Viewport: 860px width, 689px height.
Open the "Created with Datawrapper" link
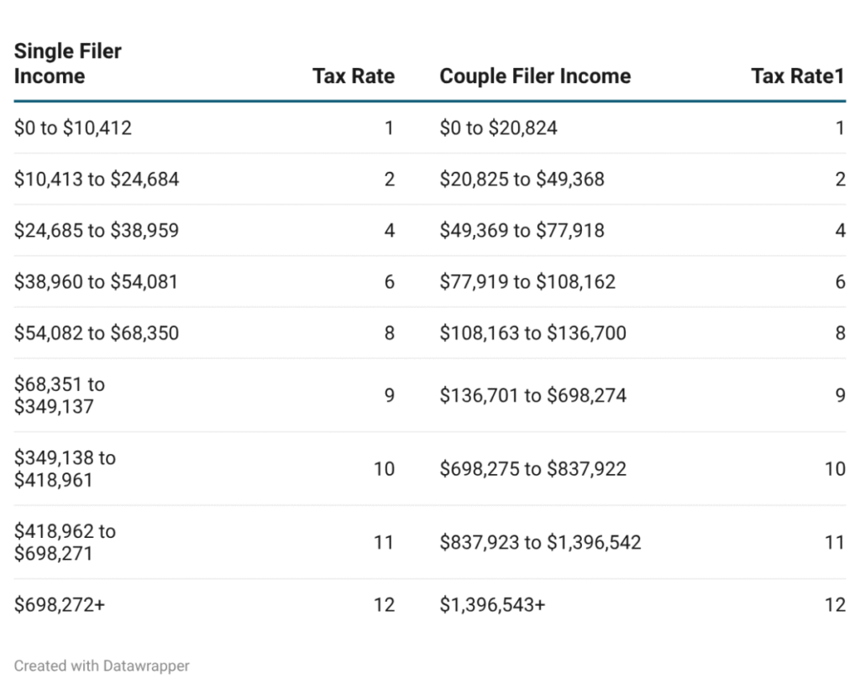[102, 666]
